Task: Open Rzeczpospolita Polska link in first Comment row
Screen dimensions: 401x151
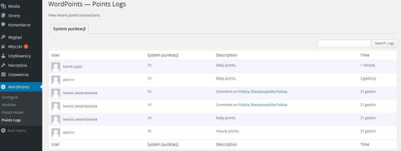Action: [269, 91]
